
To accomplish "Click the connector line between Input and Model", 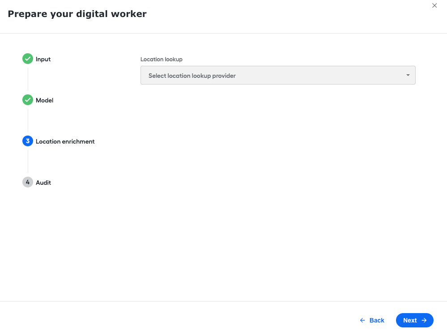I will click(28, 79).
